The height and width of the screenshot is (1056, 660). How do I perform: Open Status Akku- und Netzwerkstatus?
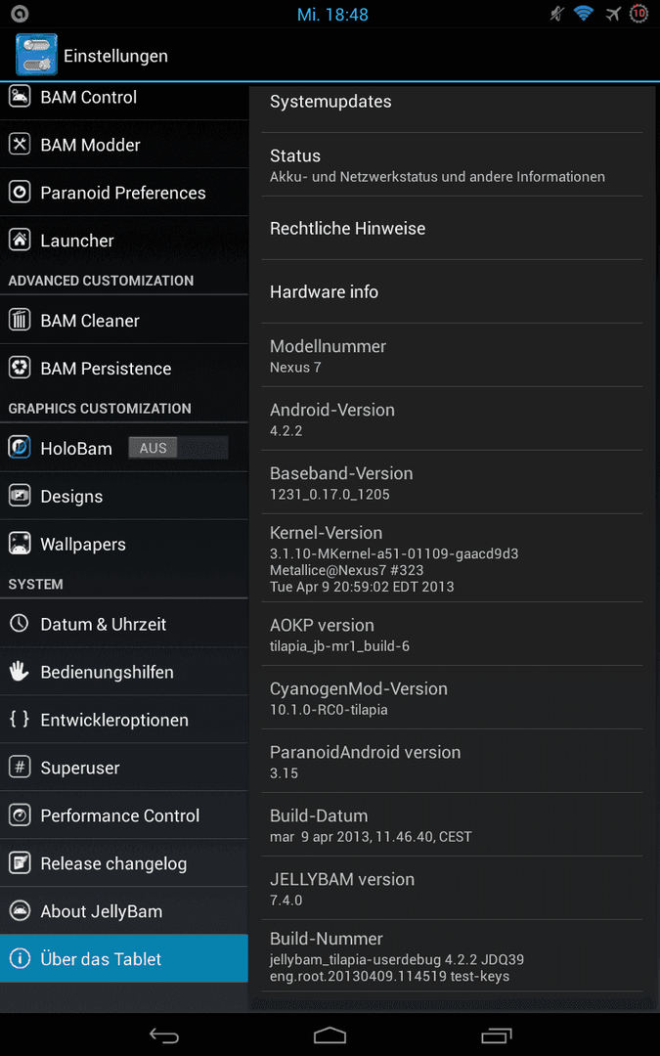[x=452, y=165]
